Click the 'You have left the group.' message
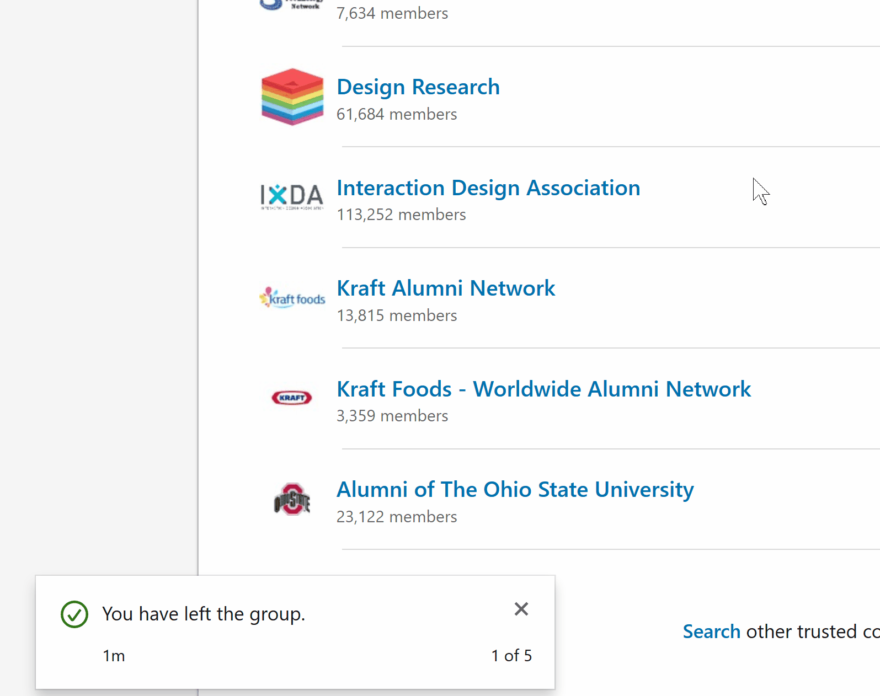Viewport: 880px width, 696px height. click(204, 614)
